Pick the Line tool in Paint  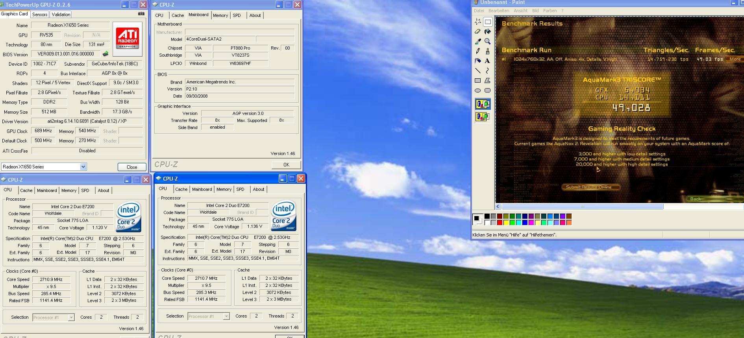pos(478,71)
